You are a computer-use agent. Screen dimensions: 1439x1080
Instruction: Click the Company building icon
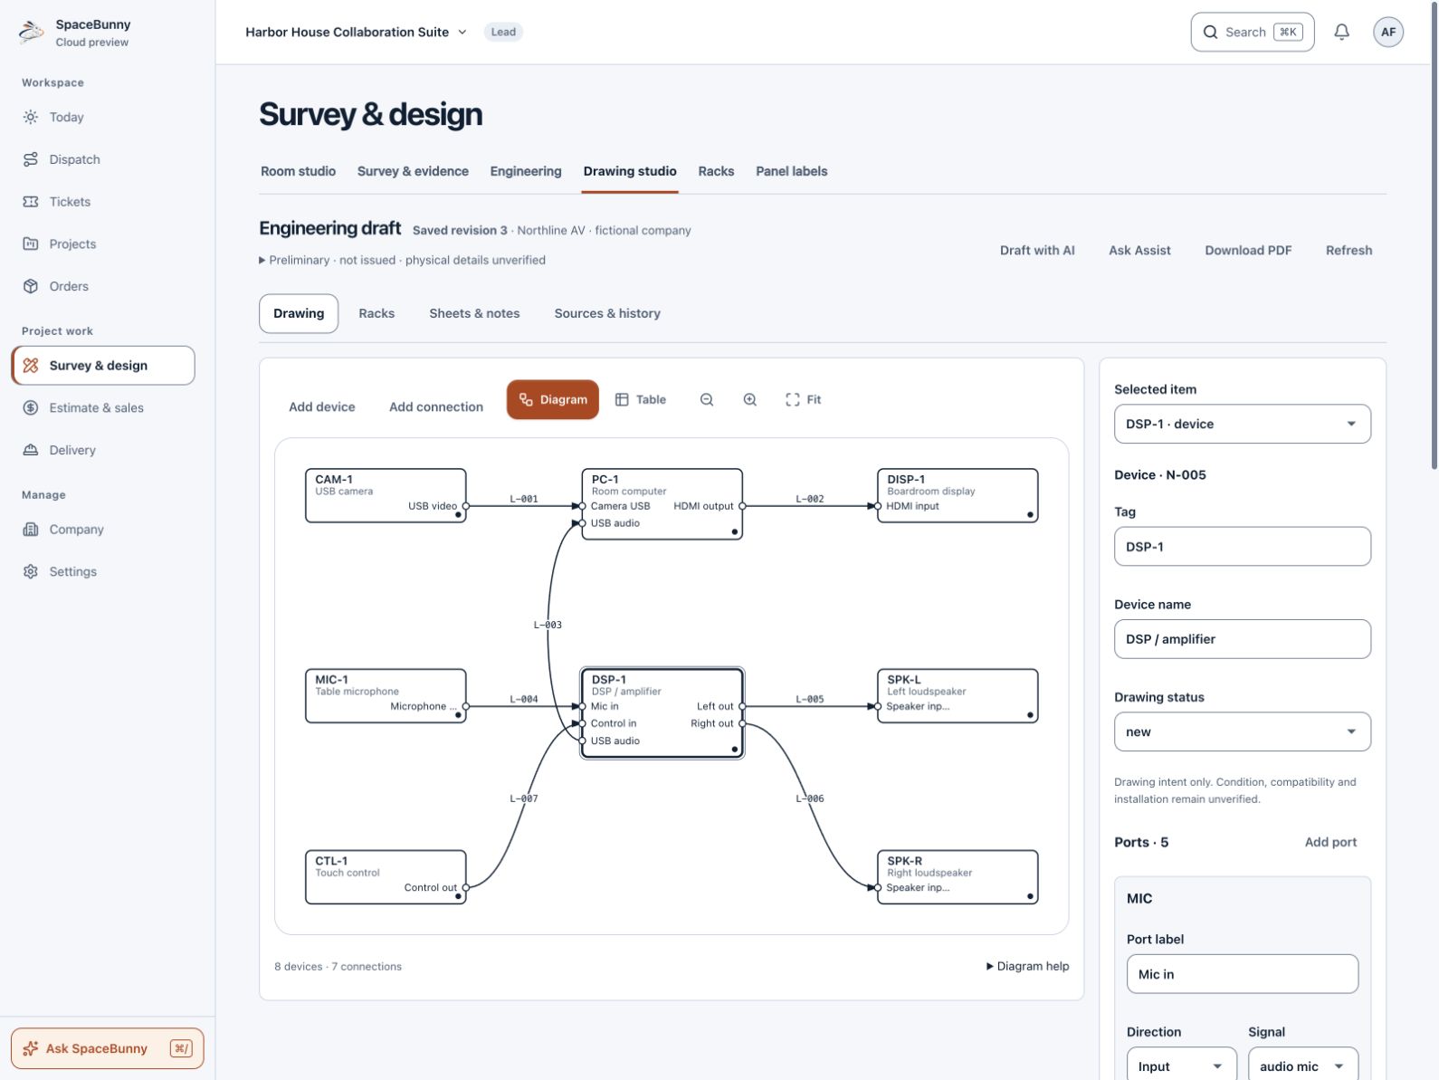[31, 530]
